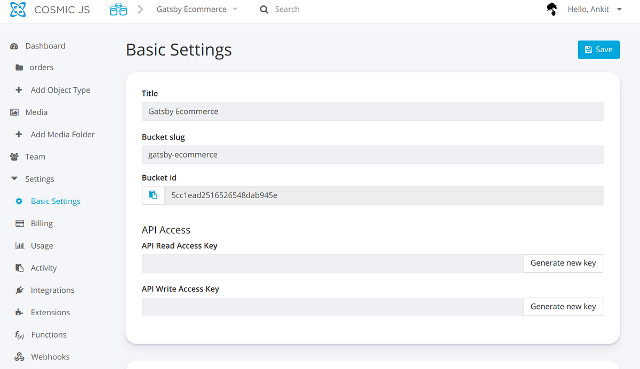This screenshot has width=640, height=369.
Task: Copy bucket id with clipboard icon
Action: tap(153, 195)
